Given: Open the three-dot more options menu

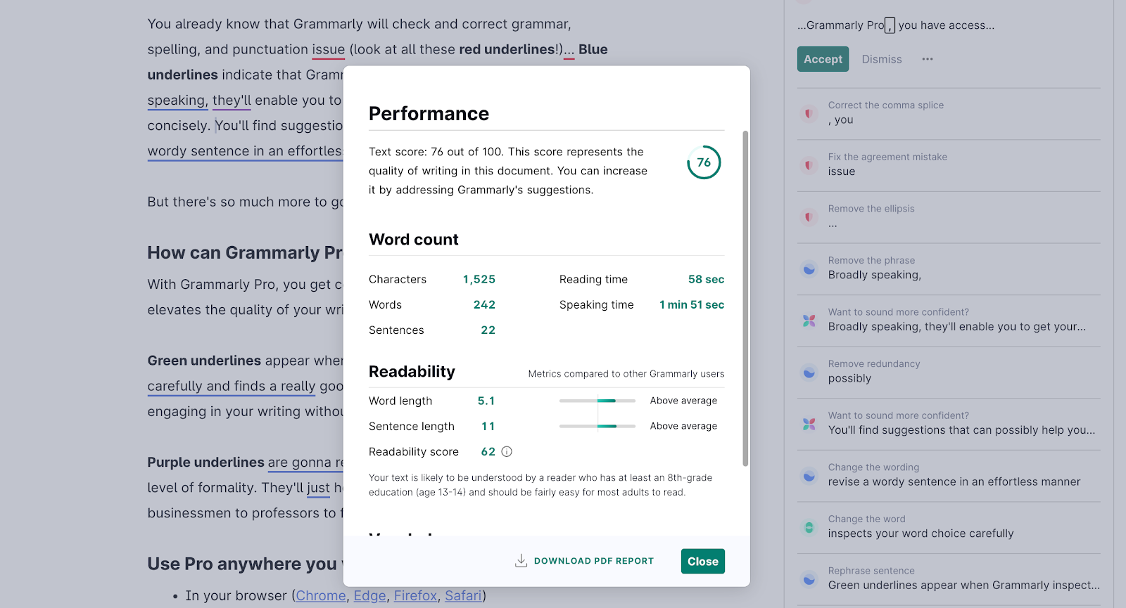Looking at the screenshot, I should (x=928, y=59).
